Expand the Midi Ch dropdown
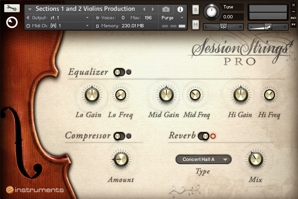 click(x=87, y=25)
